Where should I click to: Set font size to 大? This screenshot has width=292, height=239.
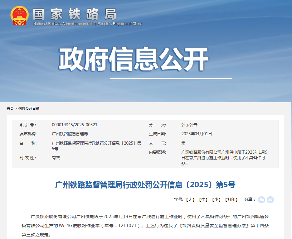coord(190,200)
